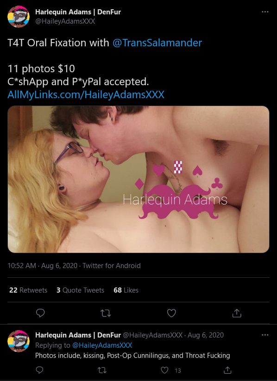Reply to the second tweet in thread
Screen dimensions: 277x381
40,370
